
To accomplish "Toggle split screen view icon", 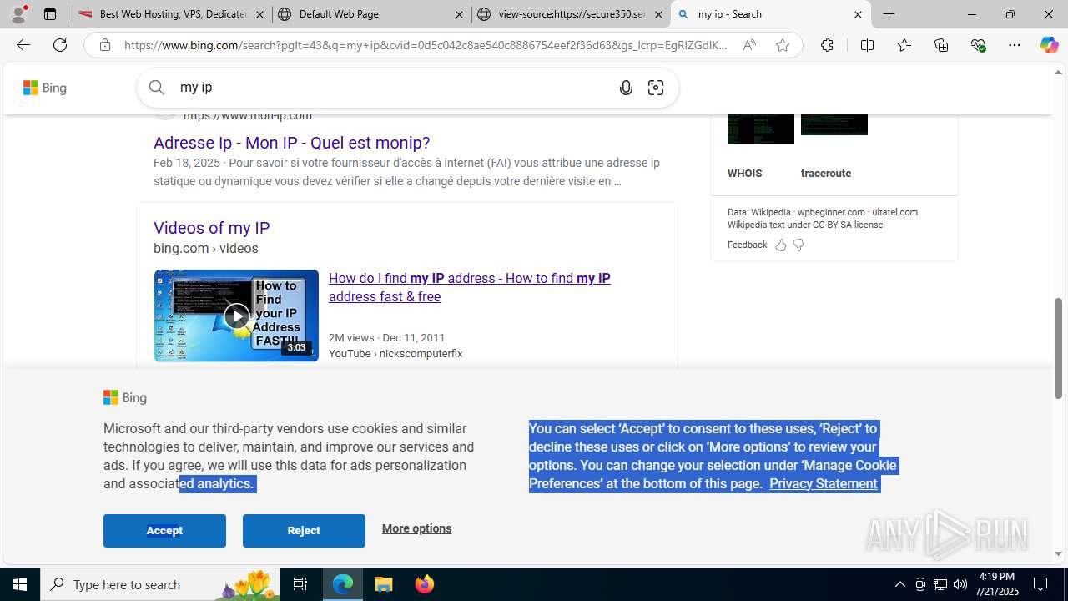I will tap(867, 45).
